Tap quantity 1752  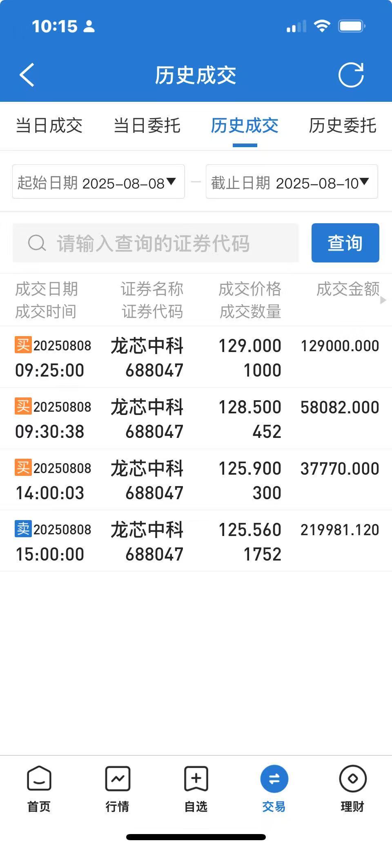tap(263, 554)
